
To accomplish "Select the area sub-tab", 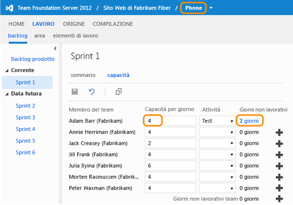I will click(40, 36).
